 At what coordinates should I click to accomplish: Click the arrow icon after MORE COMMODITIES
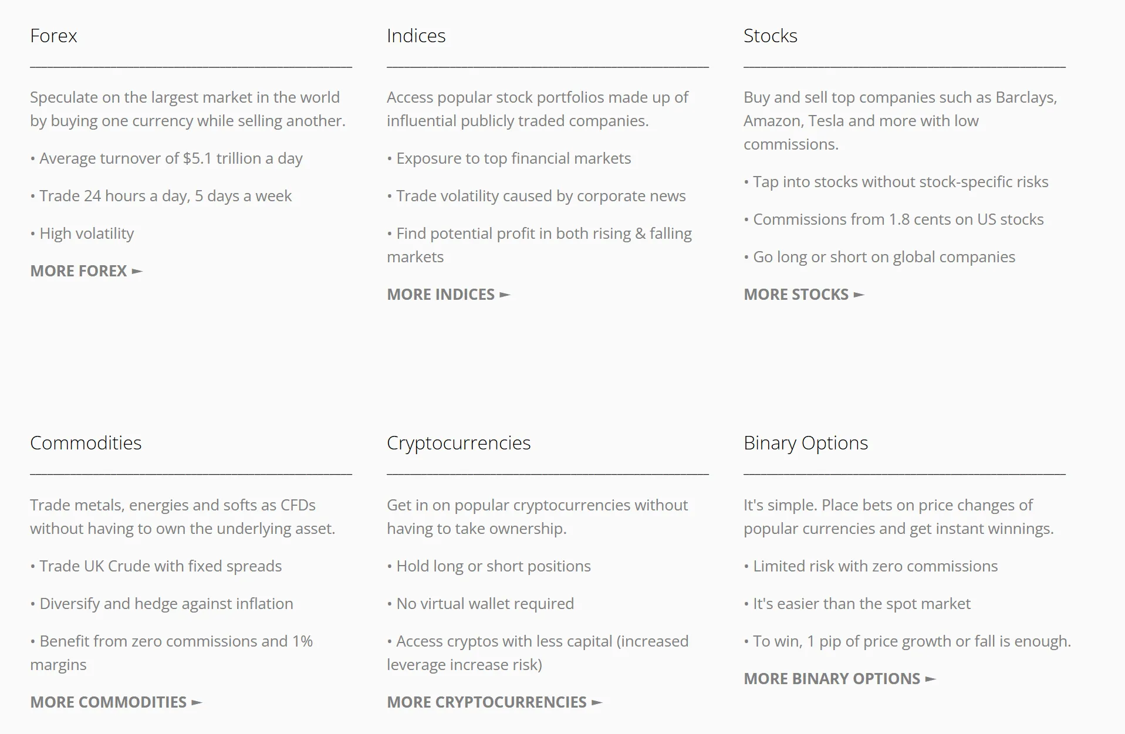click(197, 703)
